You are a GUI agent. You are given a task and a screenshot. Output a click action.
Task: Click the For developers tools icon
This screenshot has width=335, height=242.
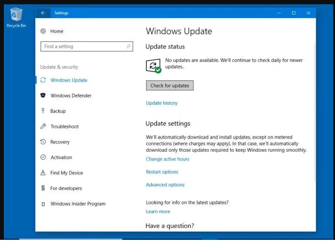43,188
